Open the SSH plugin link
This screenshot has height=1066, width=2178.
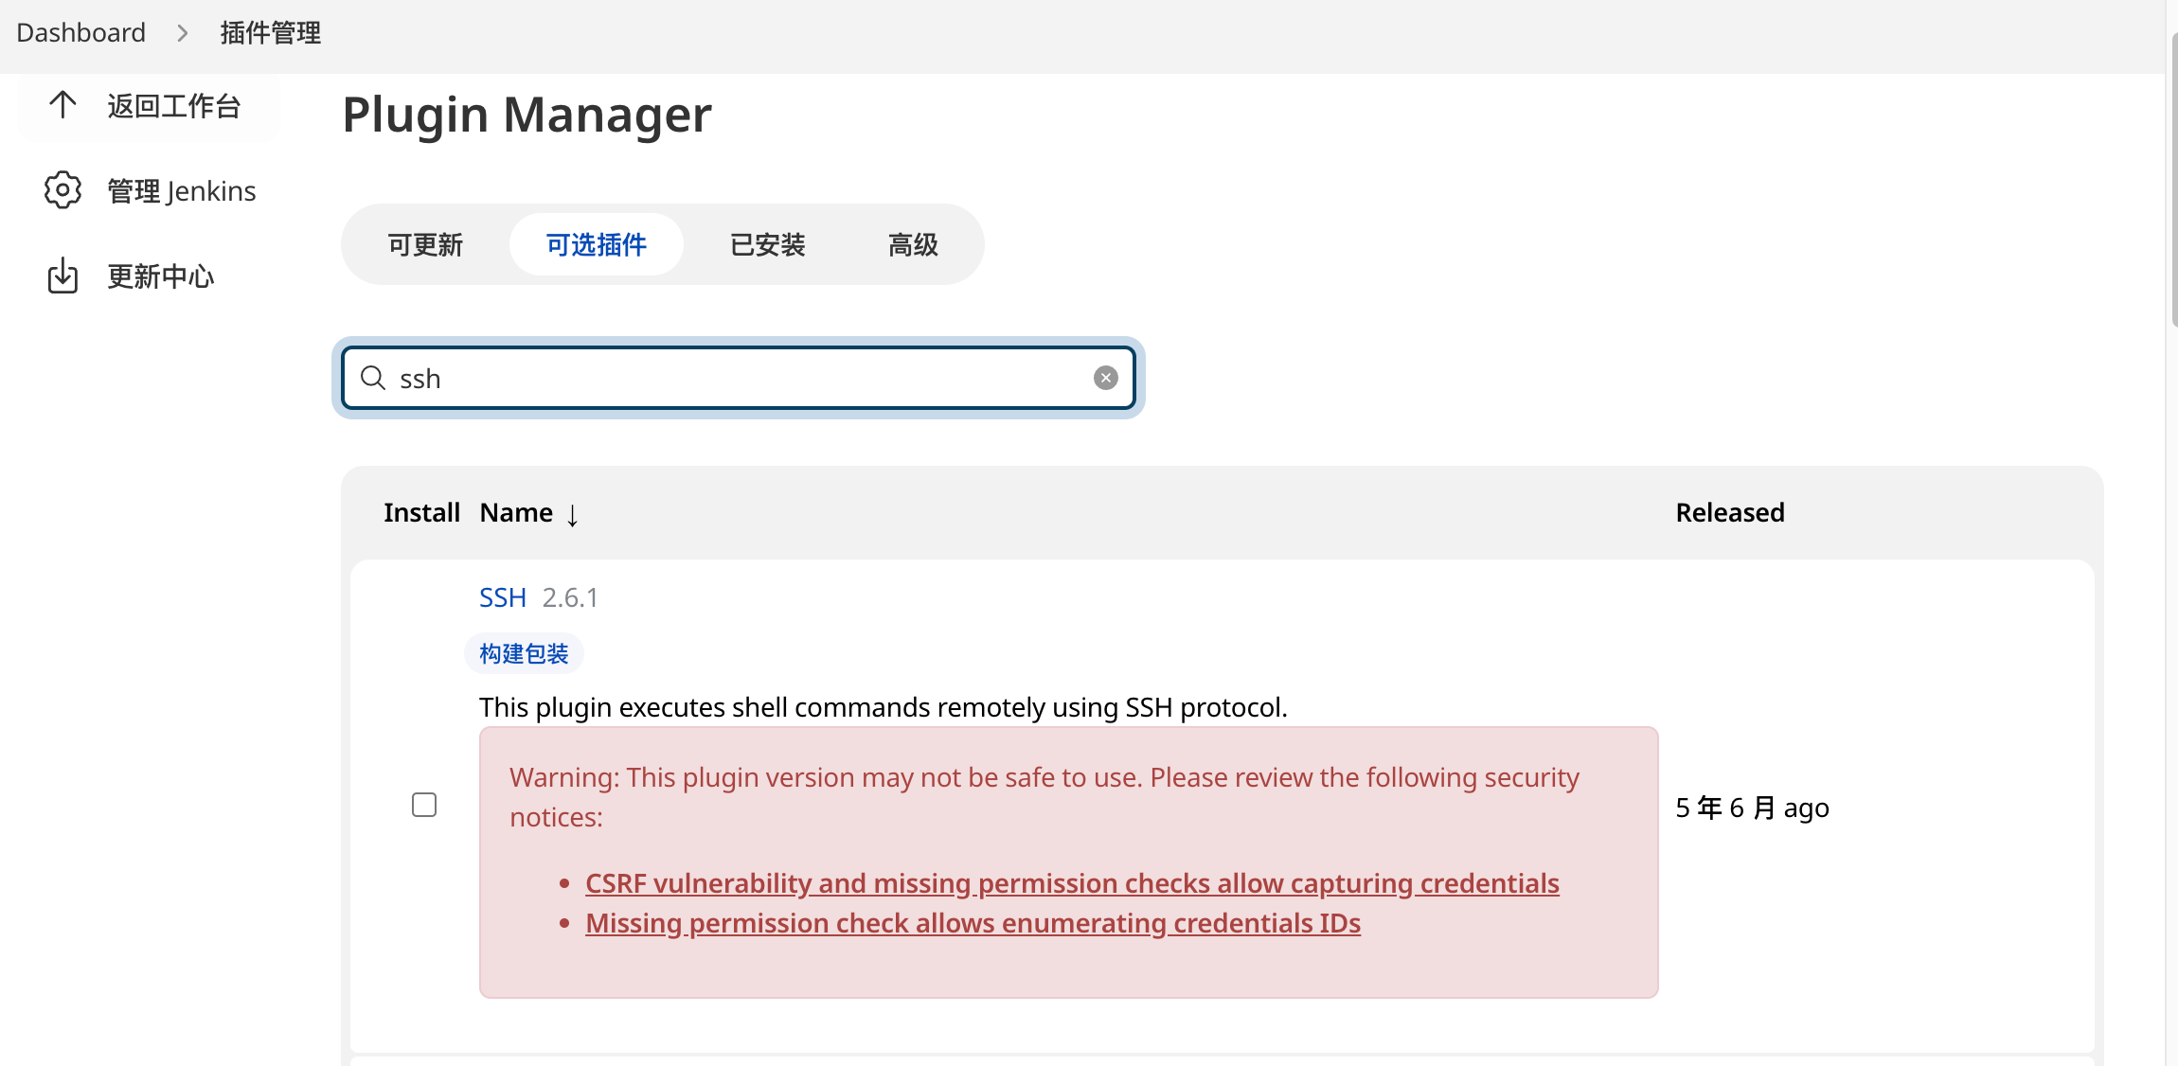point(502,597)
